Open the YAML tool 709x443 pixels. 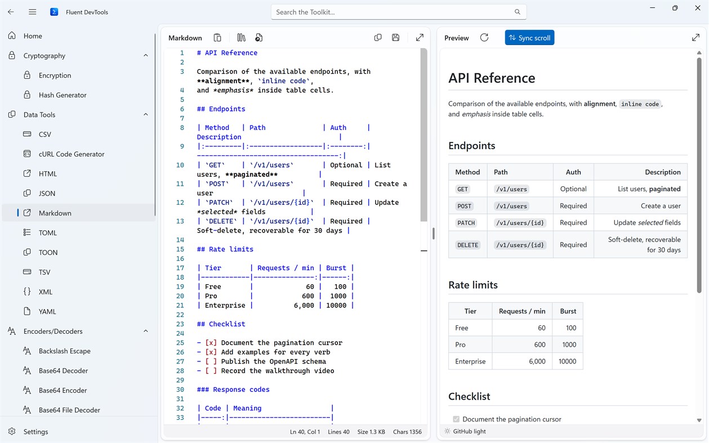coord(78,312)
